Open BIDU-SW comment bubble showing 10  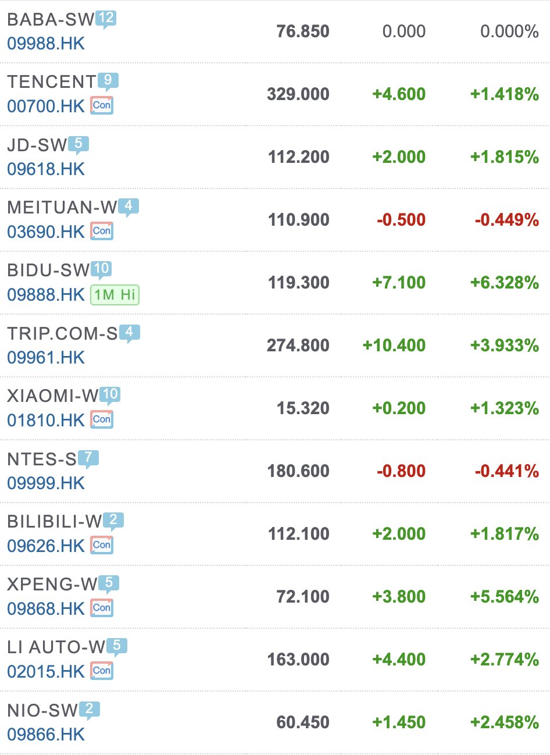coord(101,269)
